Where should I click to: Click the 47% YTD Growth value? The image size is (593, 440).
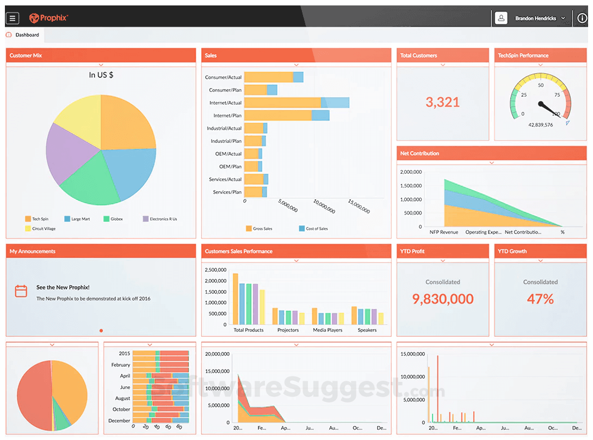540,299
